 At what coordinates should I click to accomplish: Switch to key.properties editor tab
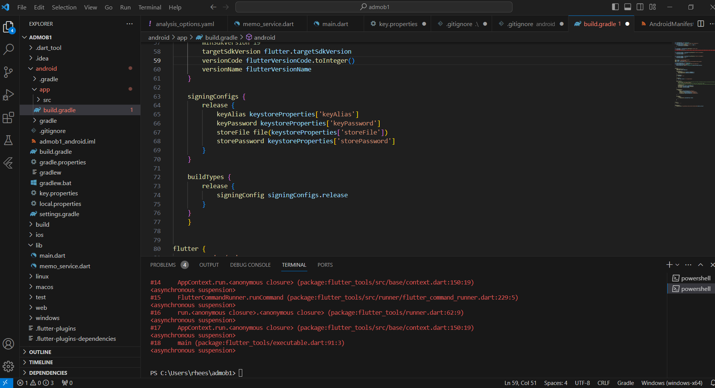[x=398, y=24]
